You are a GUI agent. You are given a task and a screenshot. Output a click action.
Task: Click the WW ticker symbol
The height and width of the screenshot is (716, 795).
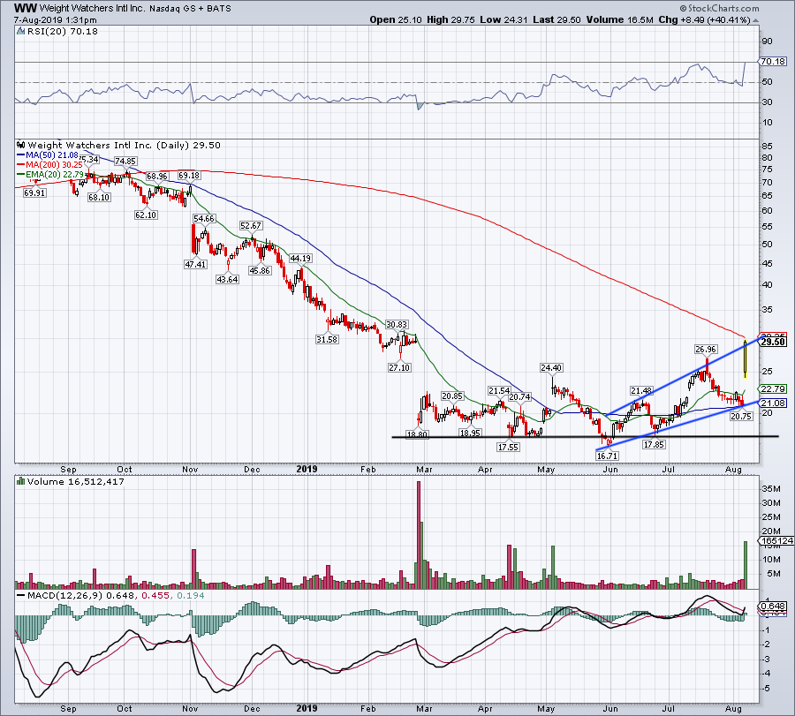[x=25, y=8]
